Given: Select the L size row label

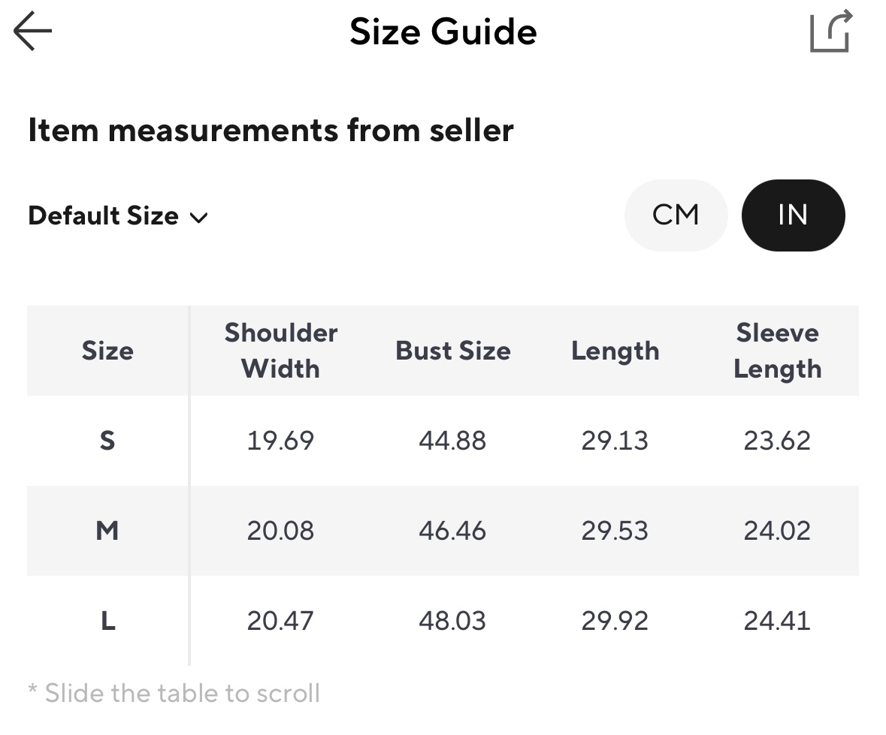Looking at the screenshot, I should click(x=107, y=621).
